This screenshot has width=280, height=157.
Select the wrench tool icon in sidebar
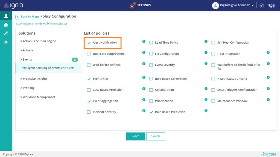(6, 34)
